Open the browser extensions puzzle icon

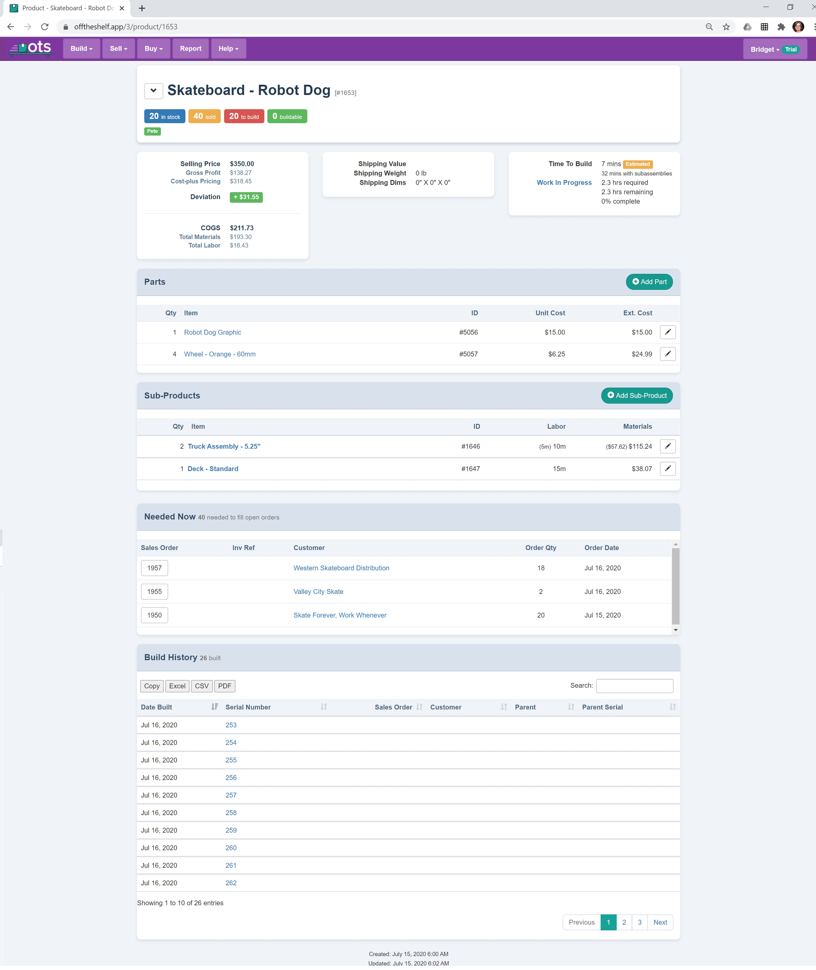tap(781, 27)
